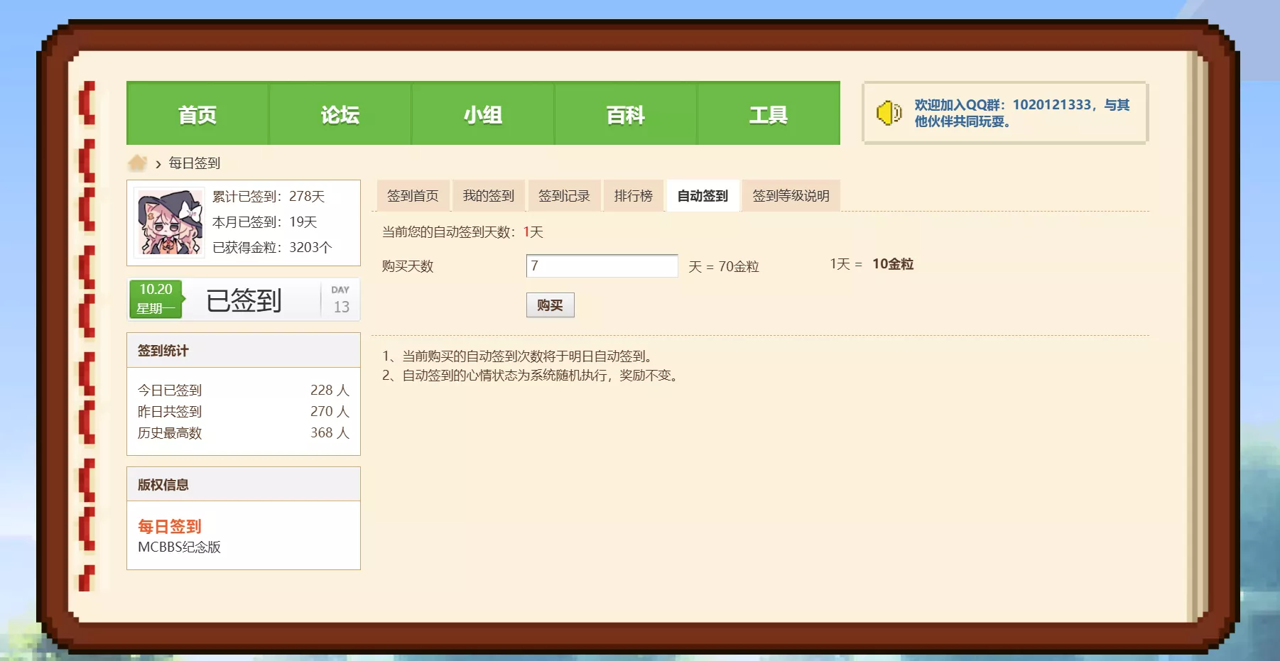Click the orange 每日签到 copyright link
Image resolution: width=1280 pixels, height=661 pixels.
tap(170, 526)
